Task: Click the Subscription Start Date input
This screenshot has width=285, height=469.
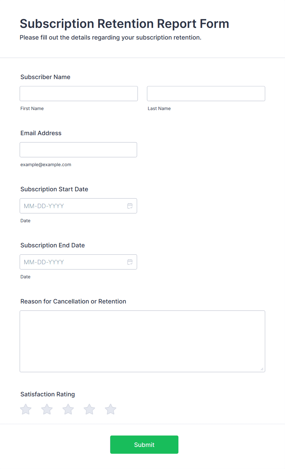Action: point(78,206)
